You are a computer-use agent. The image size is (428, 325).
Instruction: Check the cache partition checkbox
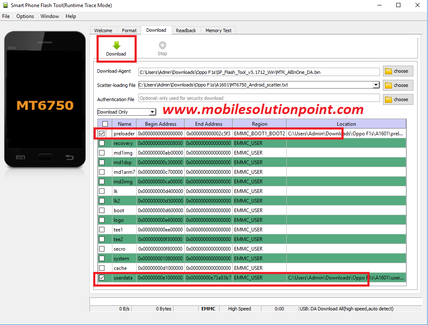click(102, 268)
